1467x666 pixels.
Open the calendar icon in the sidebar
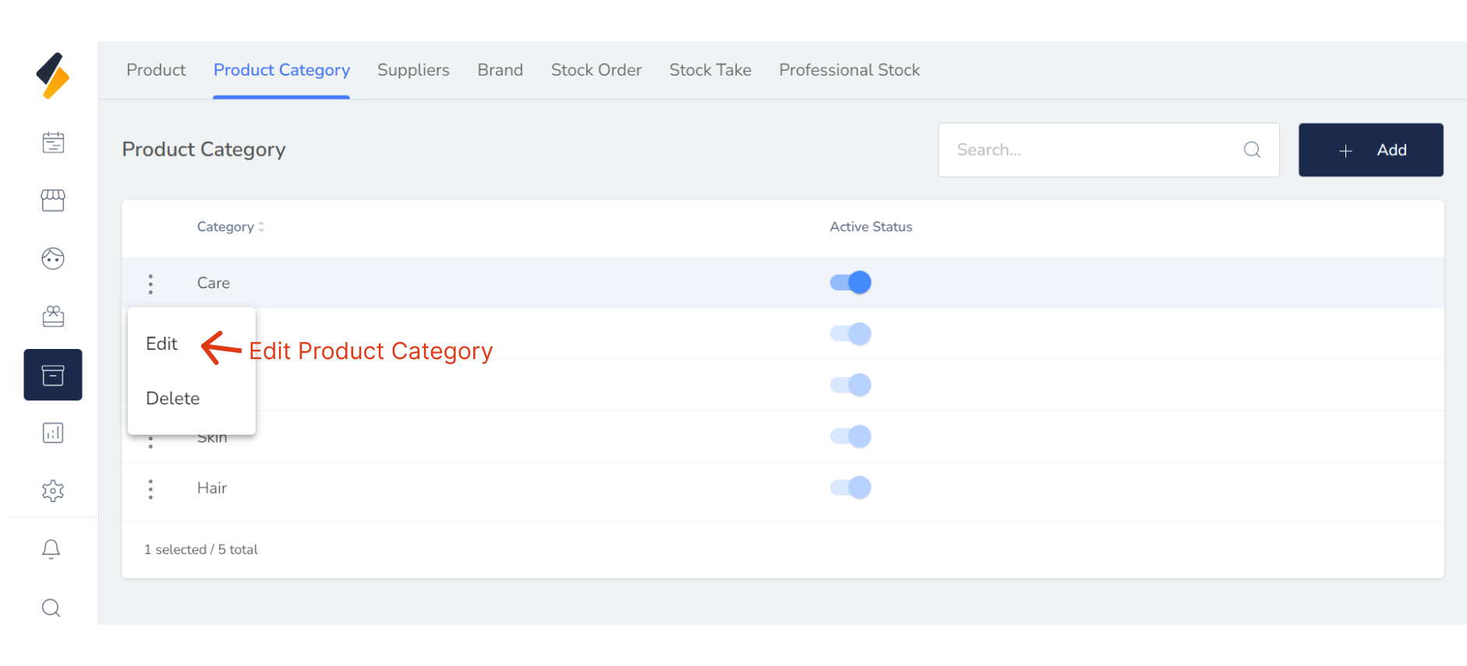coord(53,143)
